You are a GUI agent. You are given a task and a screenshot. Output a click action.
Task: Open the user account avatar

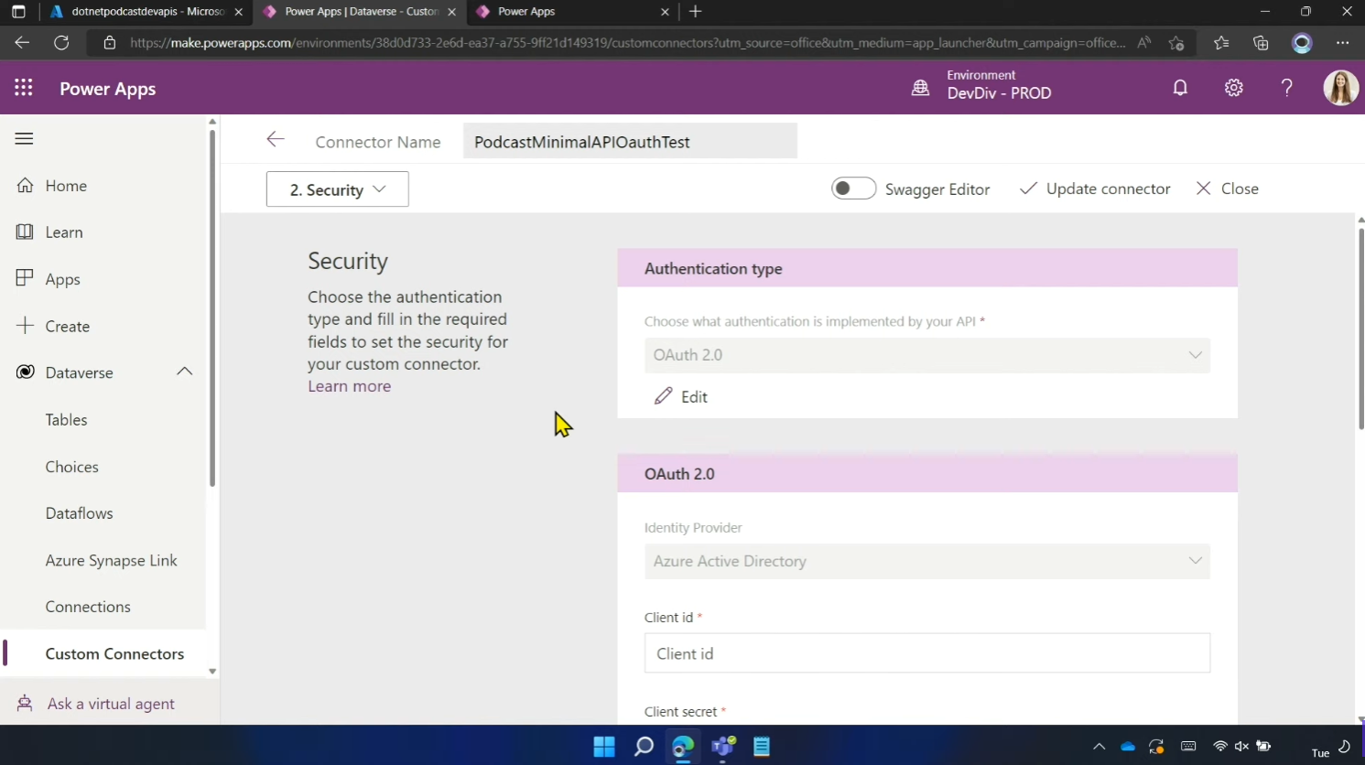coord(1340,88)
